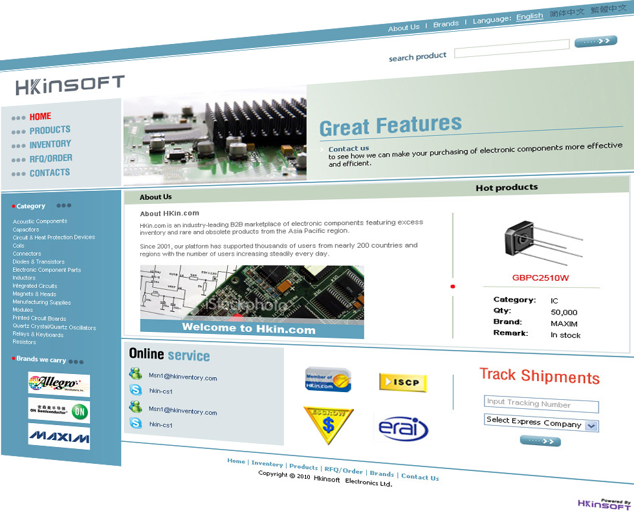This screenshot has height=515, width=634.
Task: Submit the Track Shipments arrow button
Action: click(x=540, y=441)
